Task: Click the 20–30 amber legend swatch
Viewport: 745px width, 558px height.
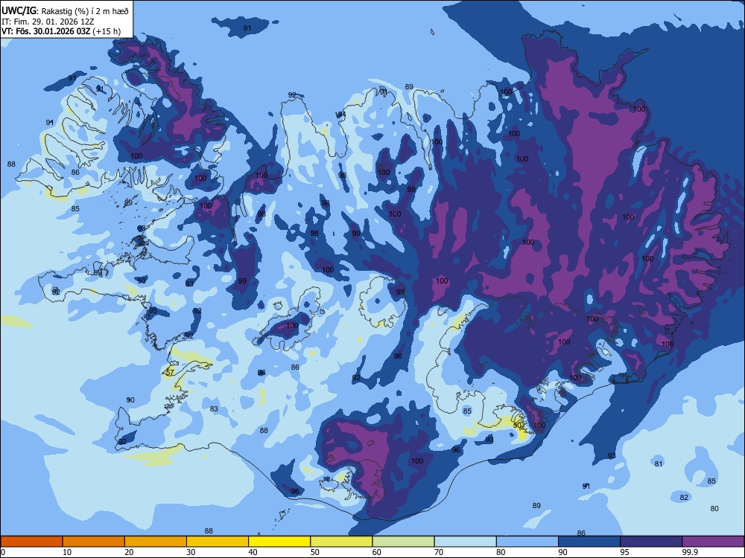Action: (x=156, y=542)
